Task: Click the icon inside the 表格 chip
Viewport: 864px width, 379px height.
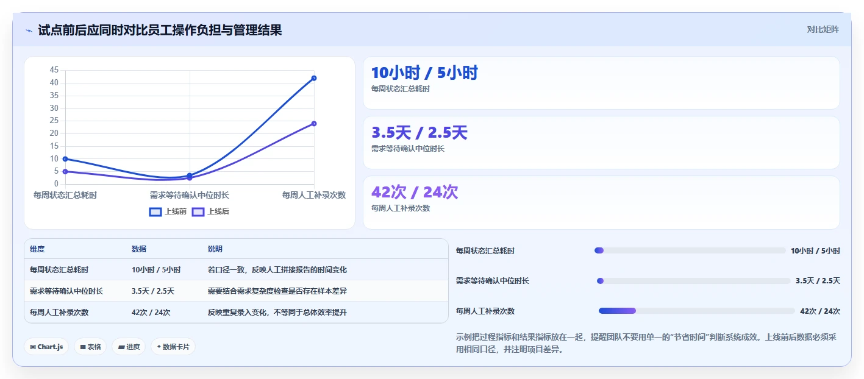Action: click(83, 347)
